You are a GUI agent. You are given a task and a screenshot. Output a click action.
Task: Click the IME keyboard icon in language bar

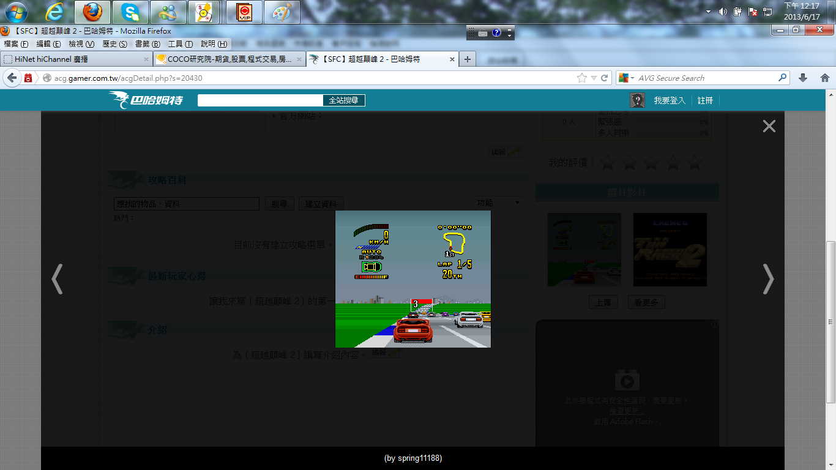pos(483,33)
